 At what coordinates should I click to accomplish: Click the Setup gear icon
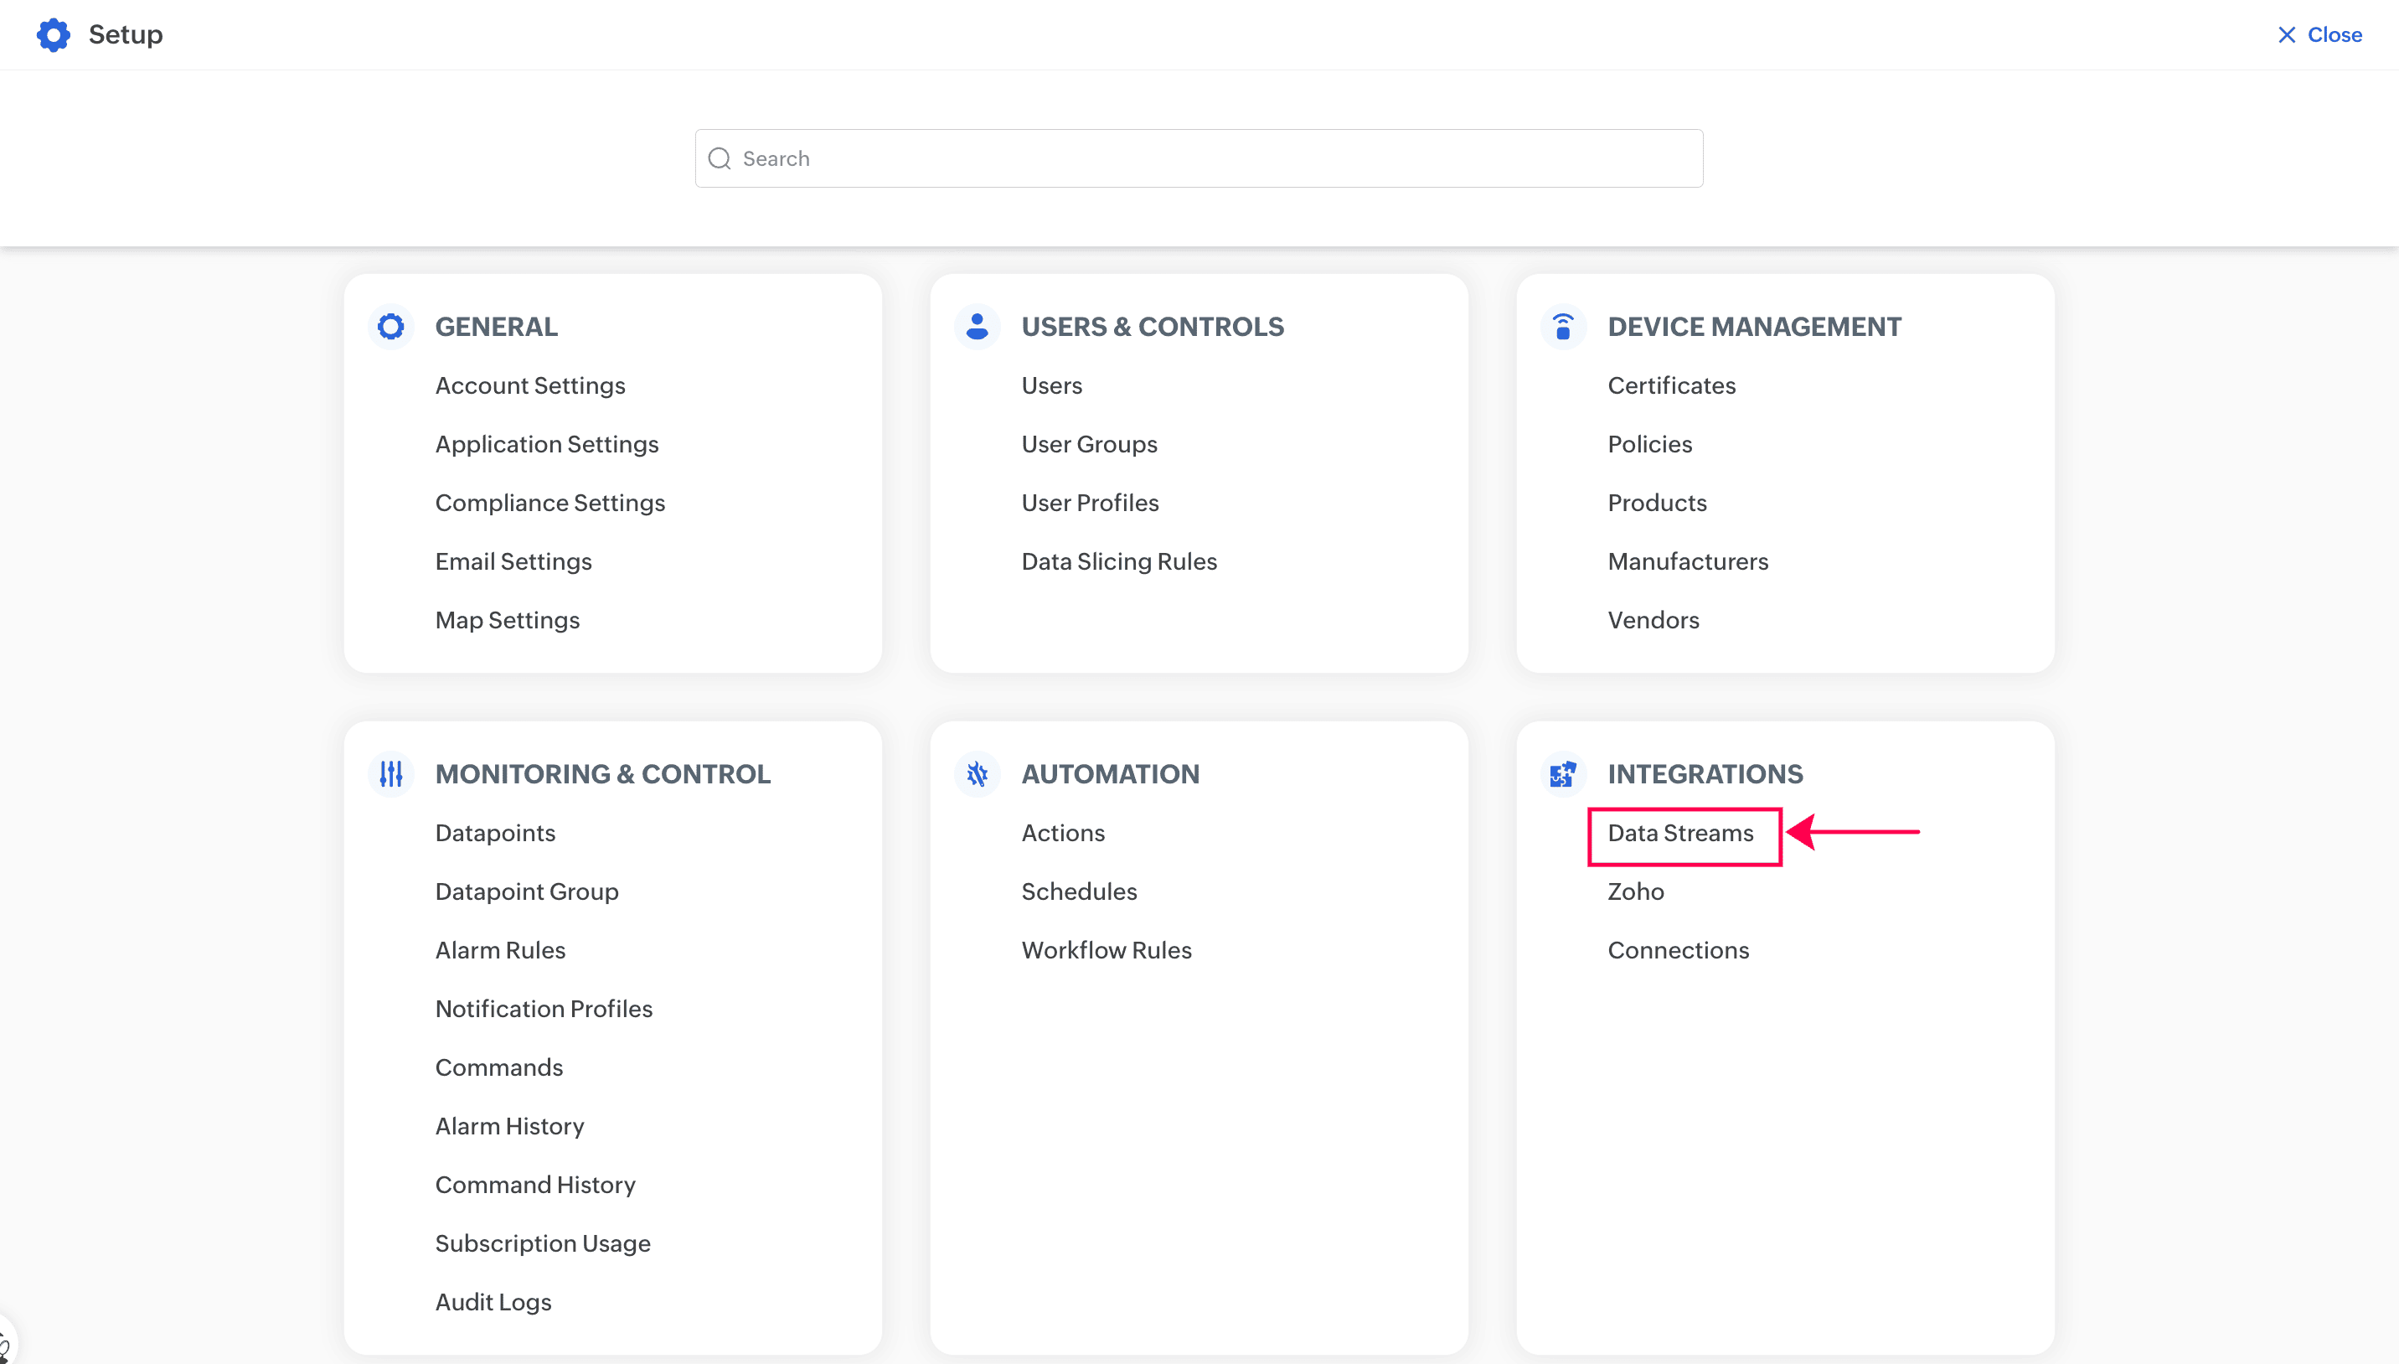click(x=54, y=34)
